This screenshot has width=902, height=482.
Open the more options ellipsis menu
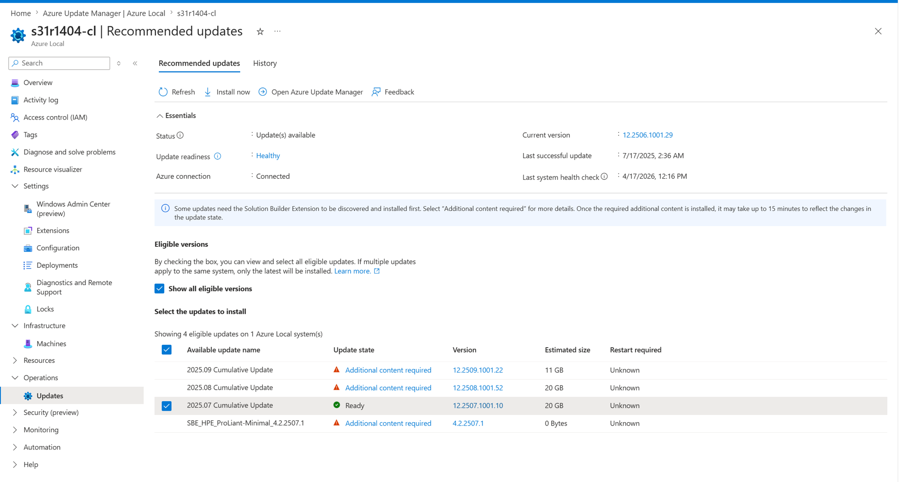click(278, 32)
